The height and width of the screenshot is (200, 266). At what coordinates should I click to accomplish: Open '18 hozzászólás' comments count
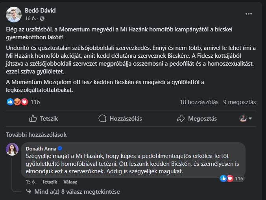click(x=199, y=102)
